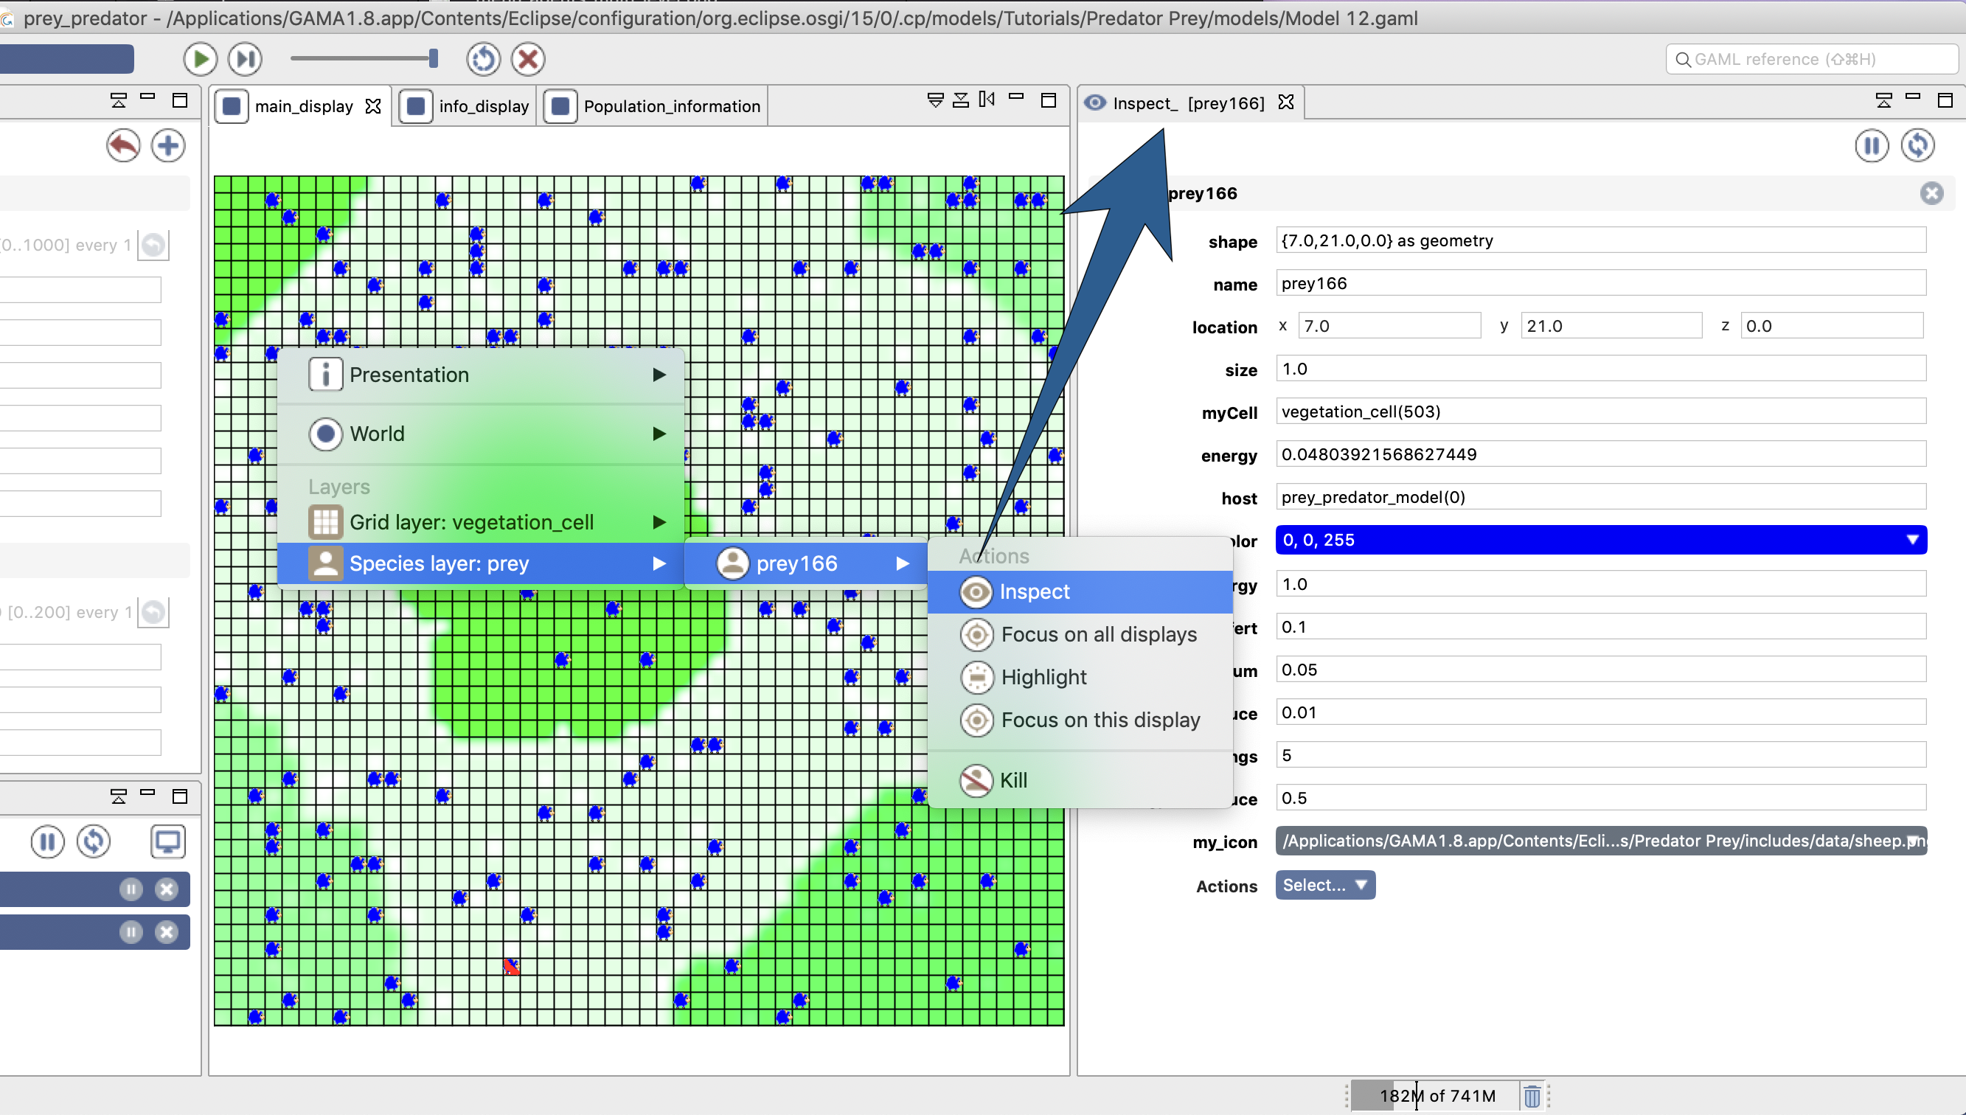The image size is (1966, 1115).
Task: Close the main_display tab
Action: click(x=374, y=105)
